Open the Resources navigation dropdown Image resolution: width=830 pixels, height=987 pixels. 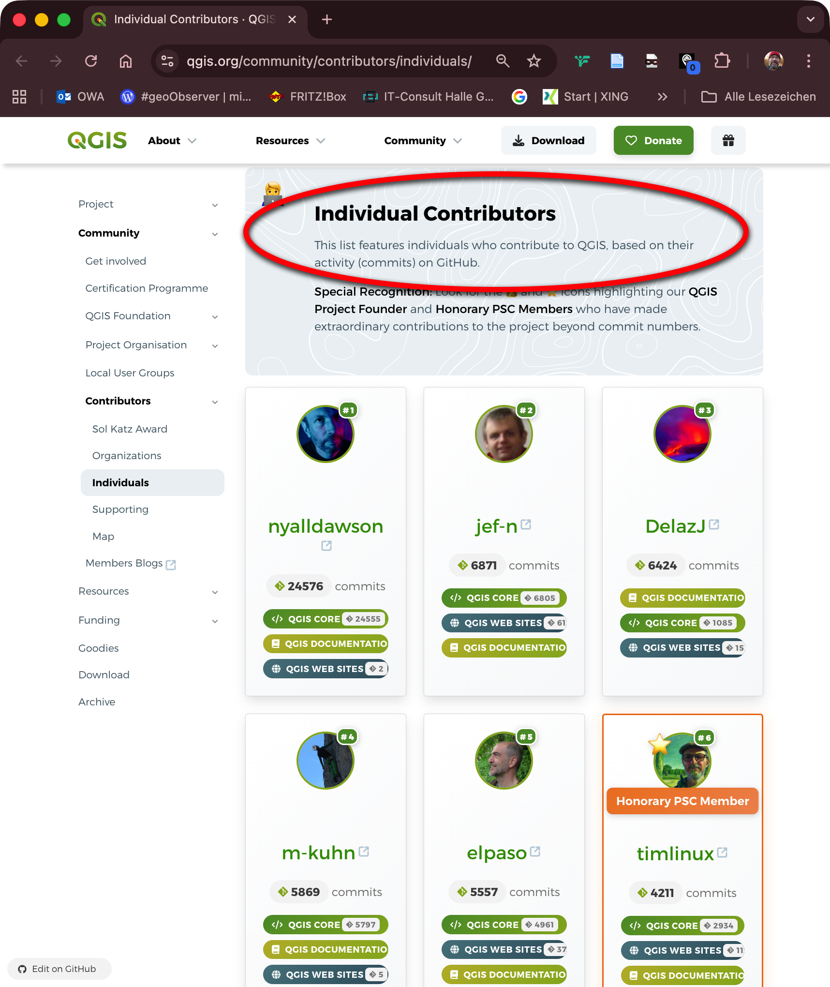[290, 141]
